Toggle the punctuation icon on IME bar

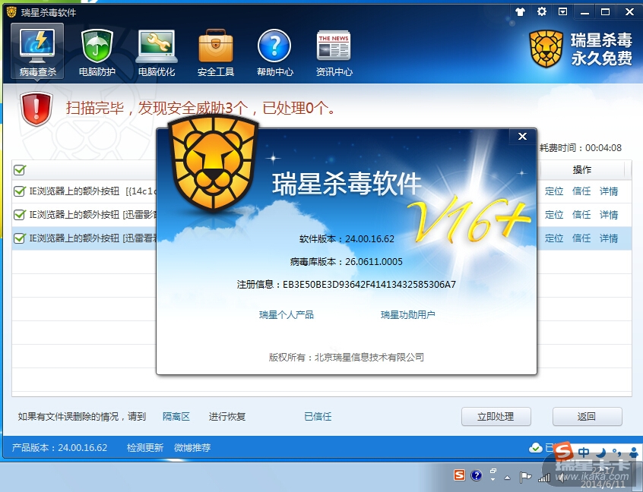point(616,453)
